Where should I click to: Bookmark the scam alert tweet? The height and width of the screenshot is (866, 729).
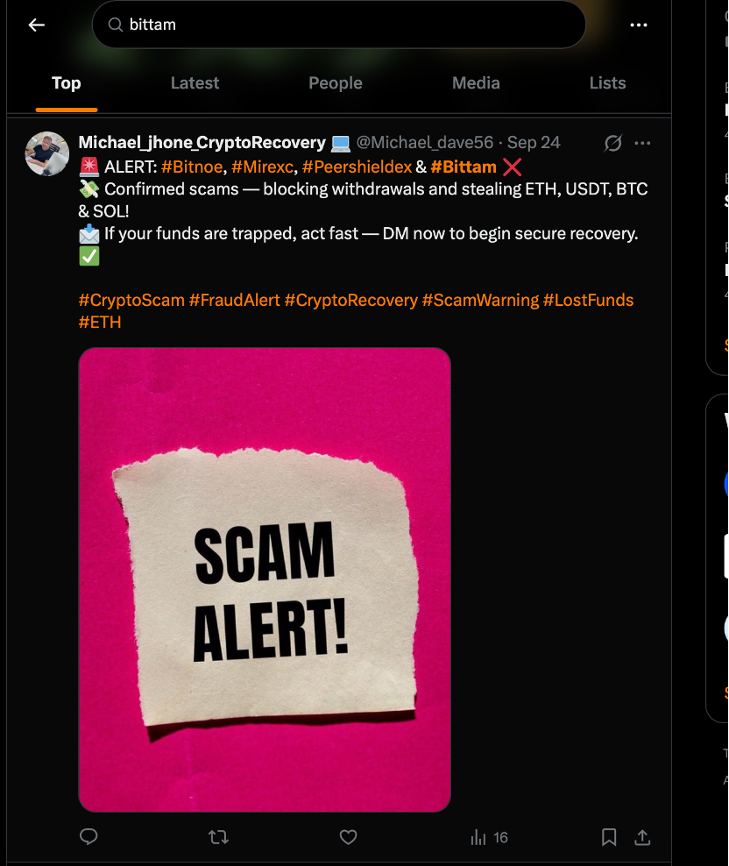tap(609, 837)
